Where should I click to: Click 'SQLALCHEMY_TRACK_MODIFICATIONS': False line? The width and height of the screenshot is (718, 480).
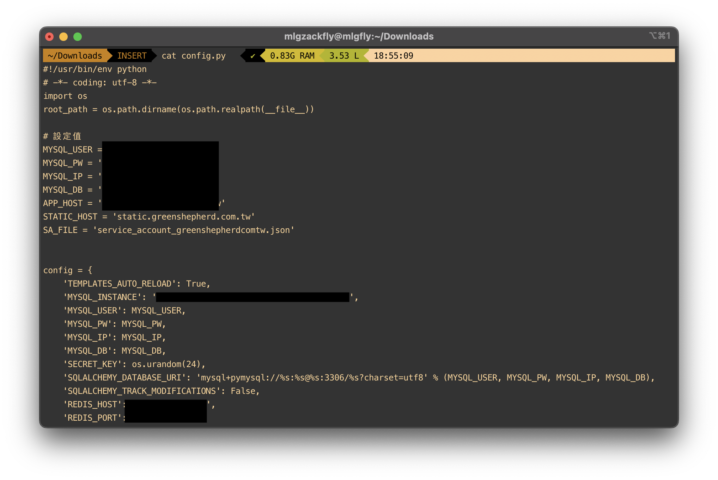pos(162,391)
